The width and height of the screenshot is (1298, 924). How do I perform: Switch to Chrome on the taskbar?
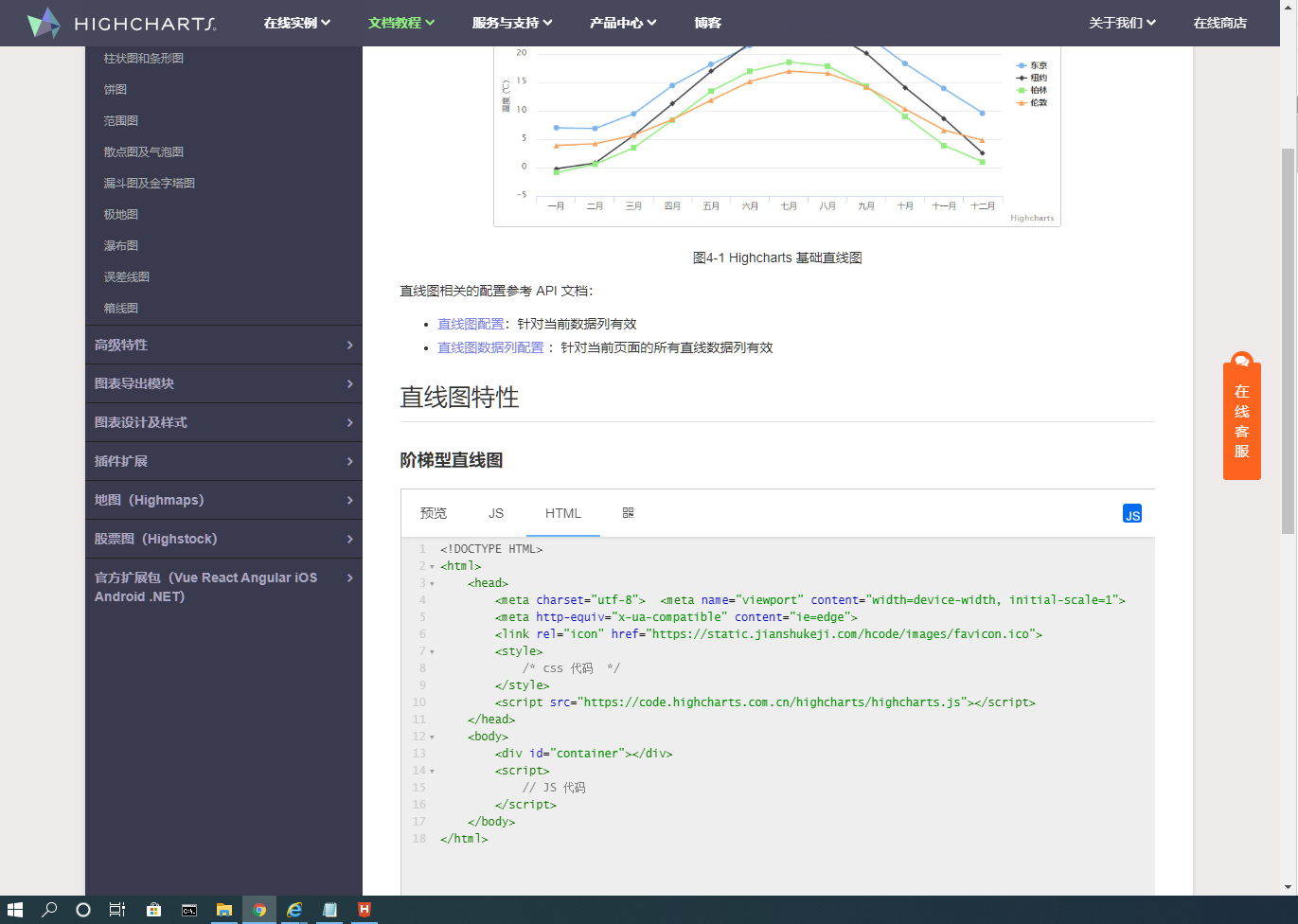pos(259,910)
